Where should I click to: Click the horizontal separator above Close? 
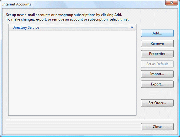[x=89, y=120]
